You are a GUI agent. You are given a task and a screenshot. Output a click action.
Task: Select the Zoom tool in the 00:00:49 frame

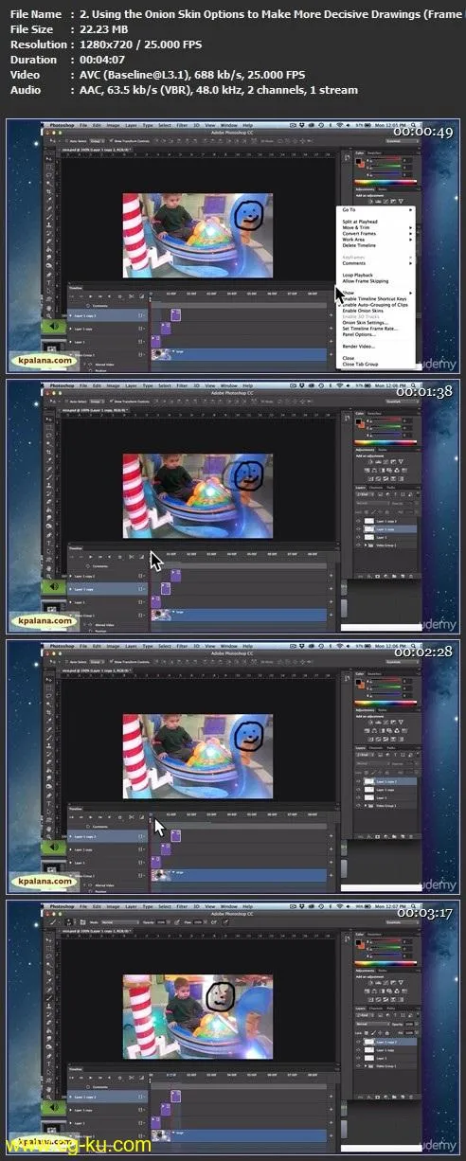[49, 315]
